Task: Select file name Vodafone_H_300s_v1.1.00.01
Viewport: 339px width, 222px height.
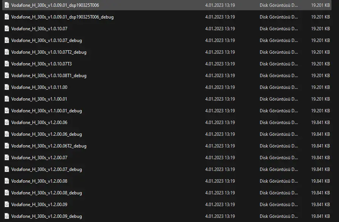Action: pyautogui.click(x=39, y=99)
